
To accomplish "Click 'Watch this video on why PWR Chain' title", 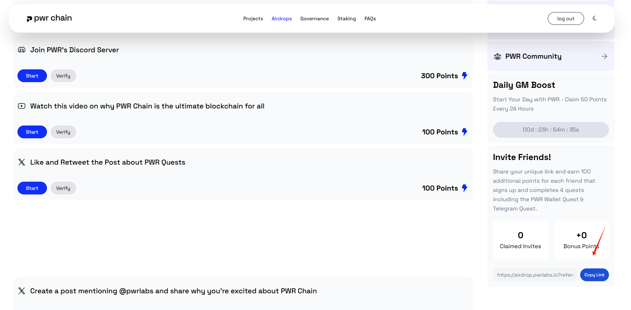I will (x=147, y=106).
